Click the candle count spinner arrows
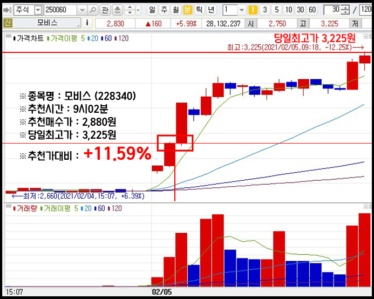 pyautogui.click(x=345, y=10)
